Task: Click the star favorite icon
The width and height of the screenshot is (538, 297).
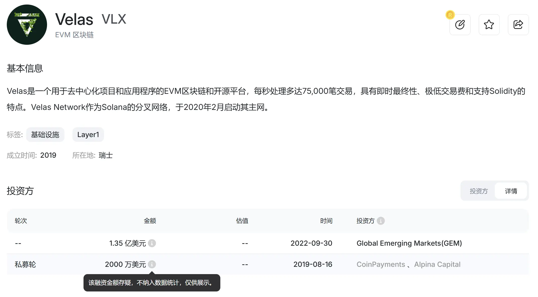Action: click(x=489, y=25)
